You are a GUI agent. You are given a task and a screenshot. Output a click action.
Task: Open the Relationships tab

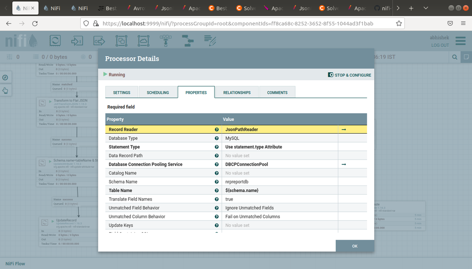tap(237, 92)
